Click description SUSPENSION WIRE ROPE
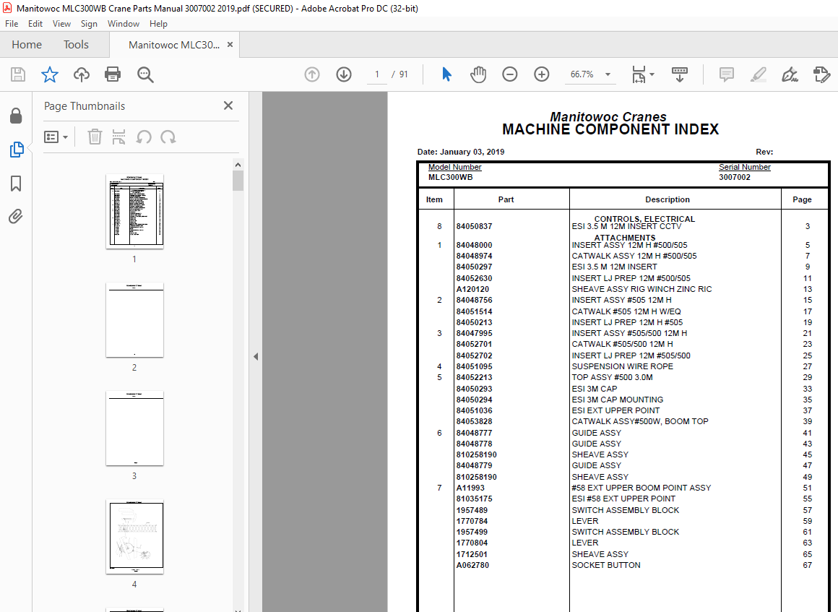Image resolution: width=838 pixels, height=612 pixels. [x=622, y=366]
